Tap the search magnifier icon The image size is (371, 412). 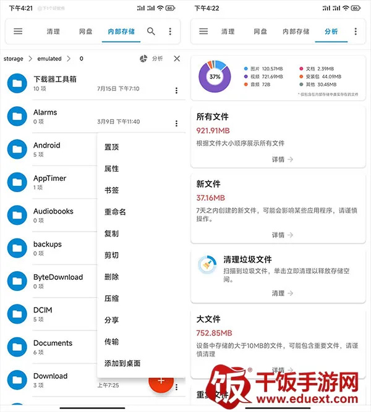[151, 32]
